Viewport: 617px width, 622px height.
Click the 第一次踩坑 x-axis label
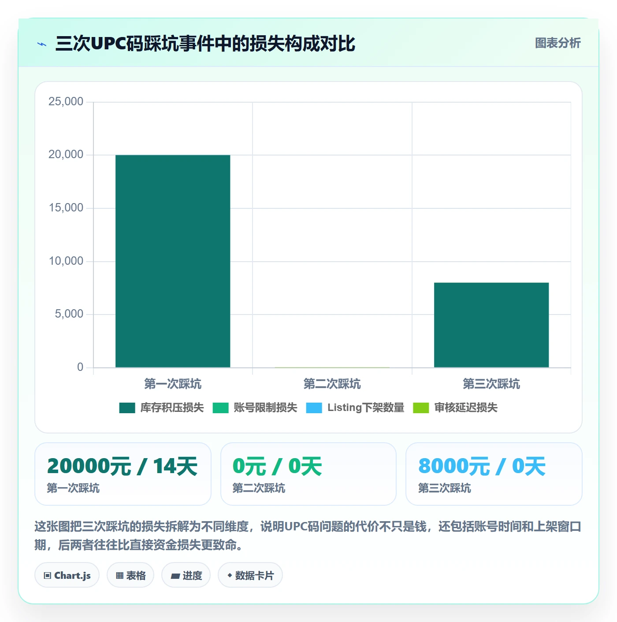coord(173,384)
